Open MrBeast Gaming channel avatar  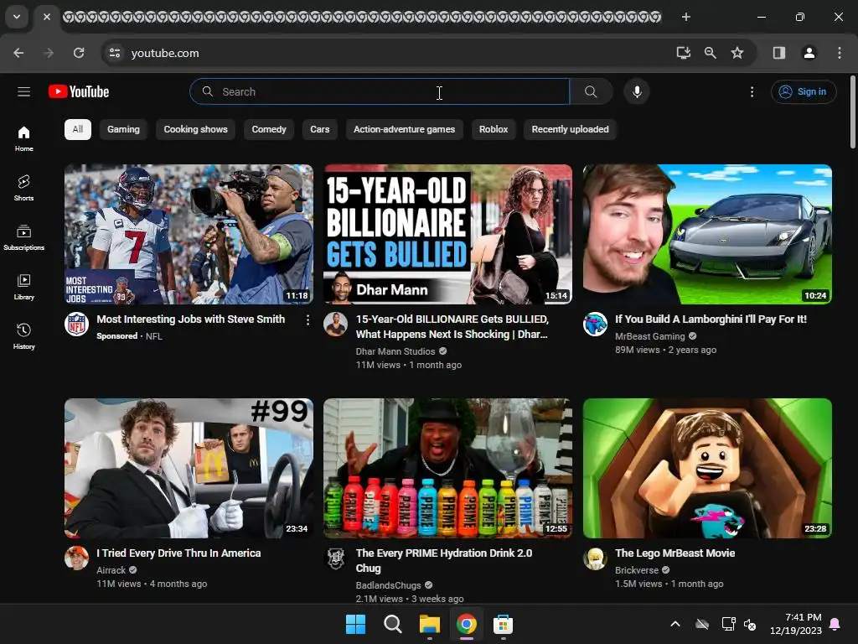595,325
